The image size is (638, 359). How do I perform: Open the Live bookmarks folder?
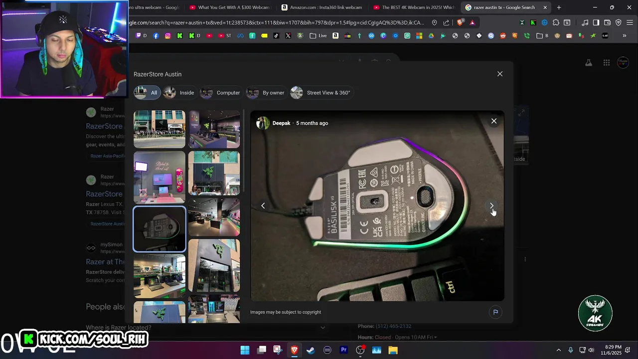point(318,36)
